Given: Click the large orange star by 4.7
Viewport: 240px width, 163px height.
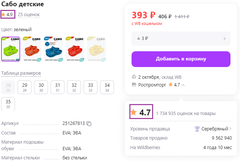Looking at the screenshot, I should coord(134,112).
